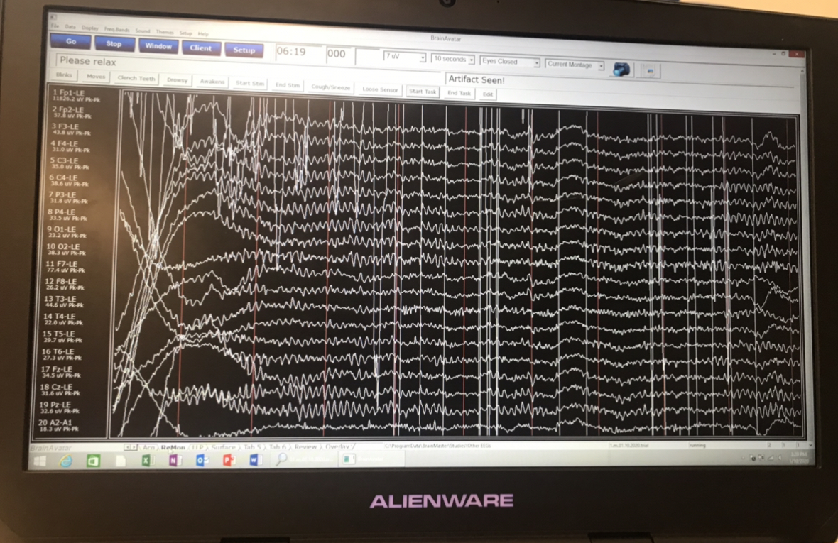838x543 pixels.
Task: Click the blue Go button
Action: coord(70,41)
